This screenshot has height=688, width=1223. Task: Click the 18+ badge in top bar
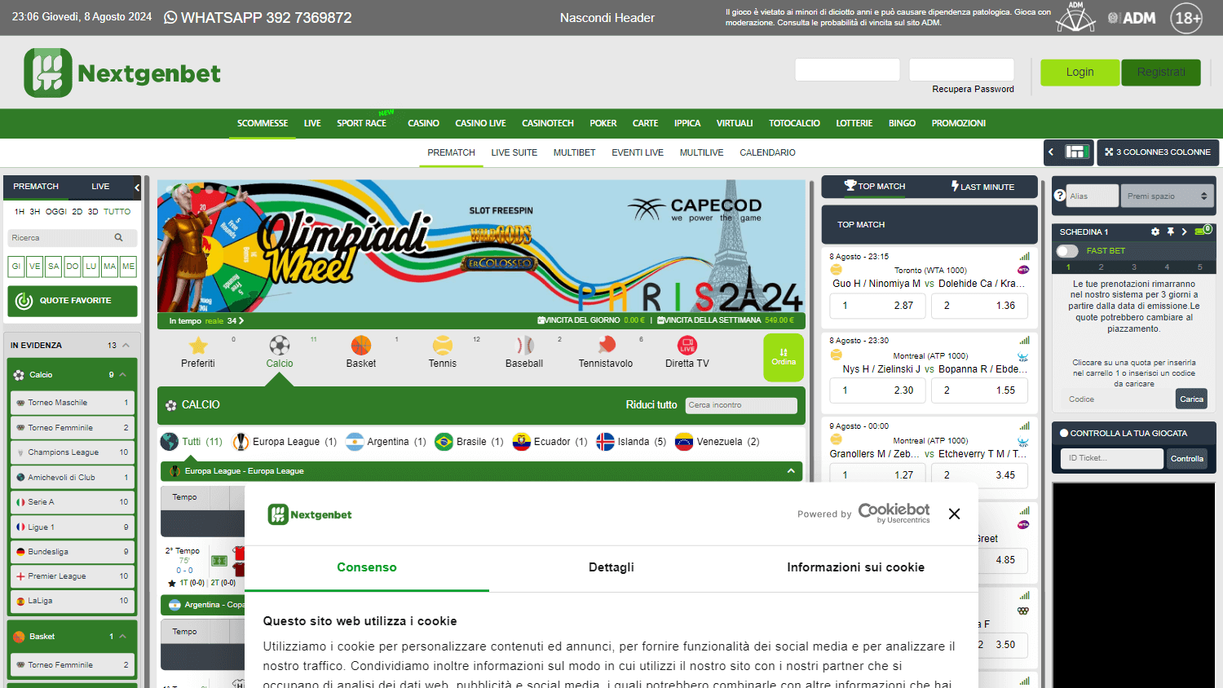coord(1187,18)
